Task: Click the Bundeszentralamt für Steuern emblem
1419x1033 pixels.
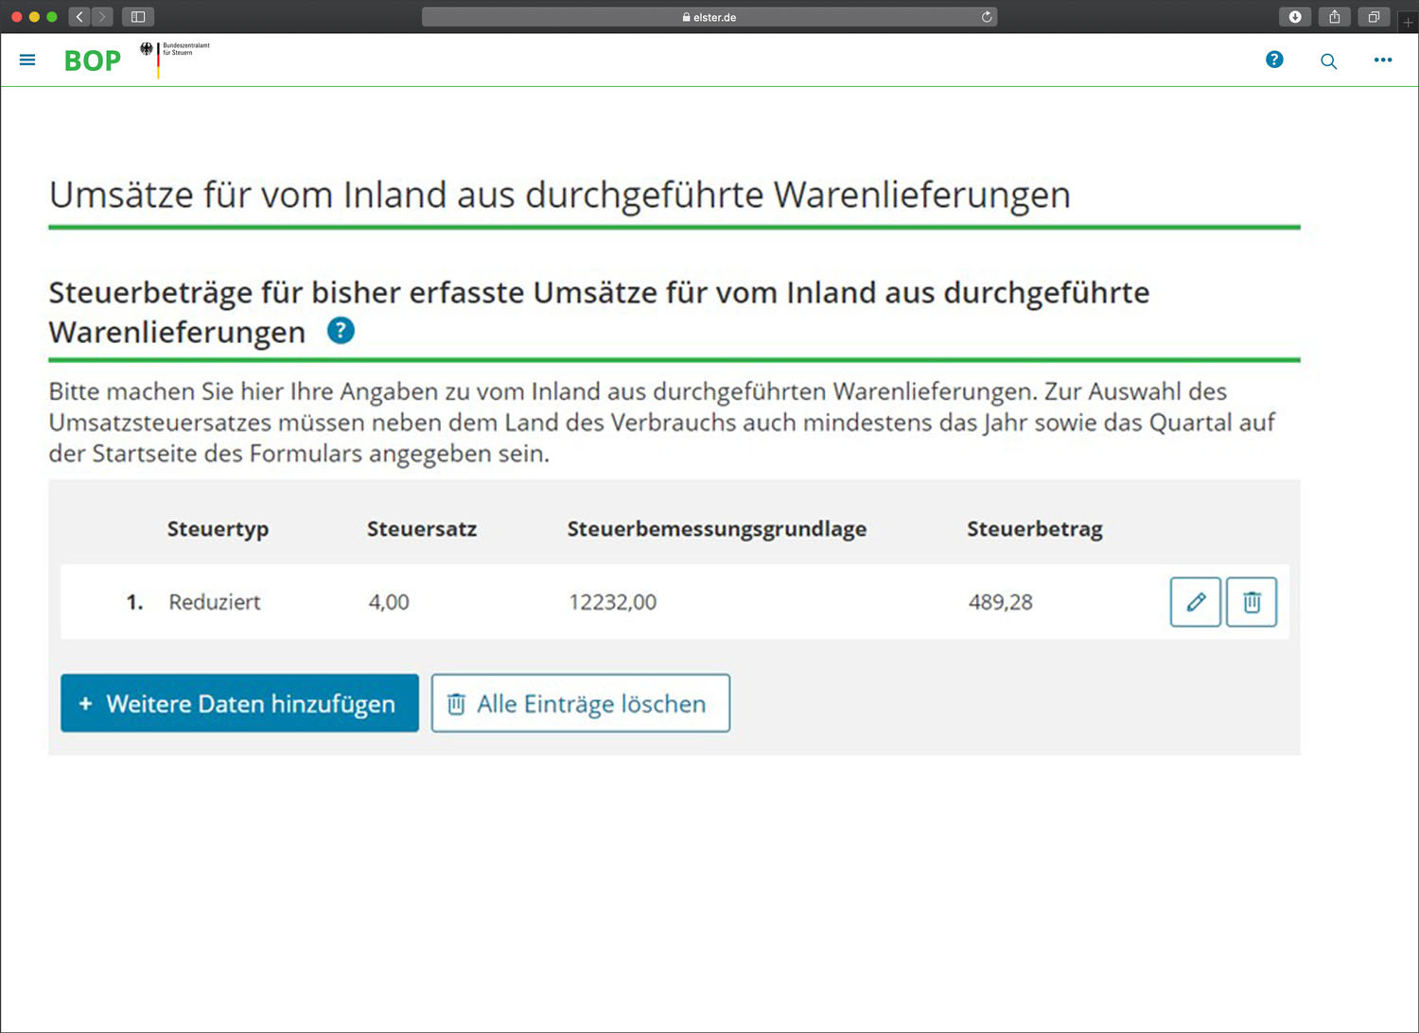Action: 175,59
